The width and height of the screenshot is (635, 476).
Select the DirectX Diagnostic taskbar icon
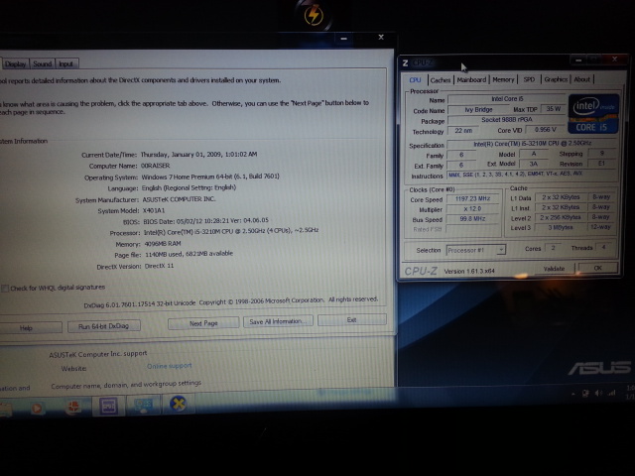pos(178,404)
